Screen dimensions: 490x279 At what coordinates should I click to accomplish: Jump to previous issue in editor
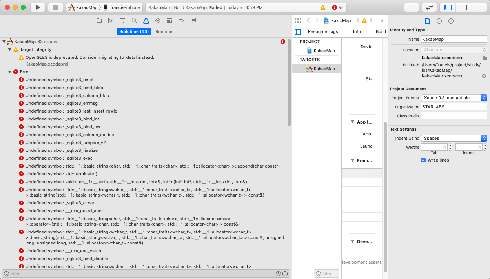click(x=358, y=20)
